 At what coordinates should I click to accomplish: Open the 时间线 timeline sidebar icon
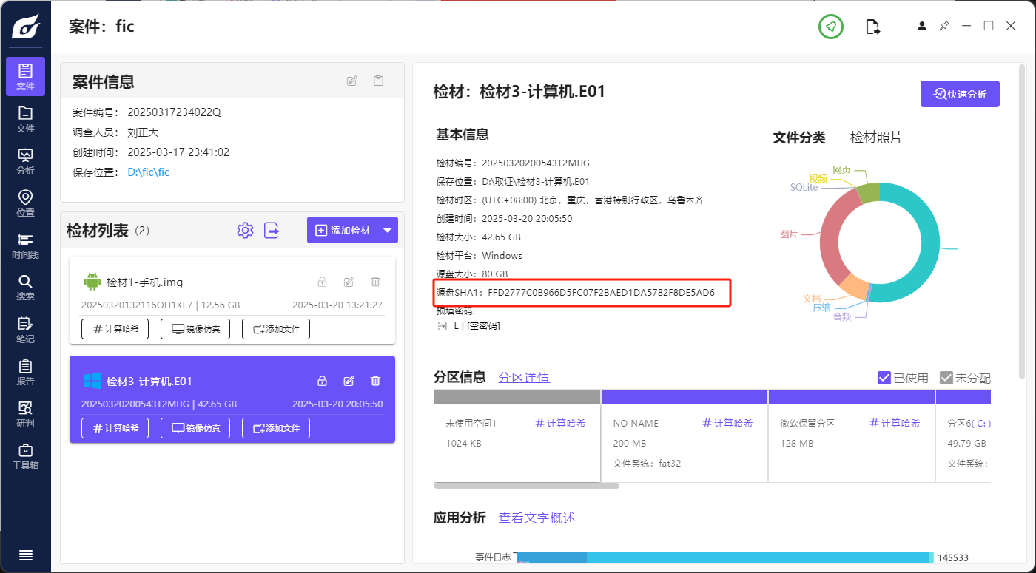25,245
